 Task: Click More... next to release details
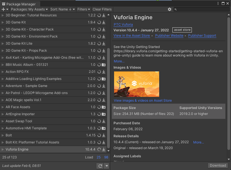coord(199,142)
